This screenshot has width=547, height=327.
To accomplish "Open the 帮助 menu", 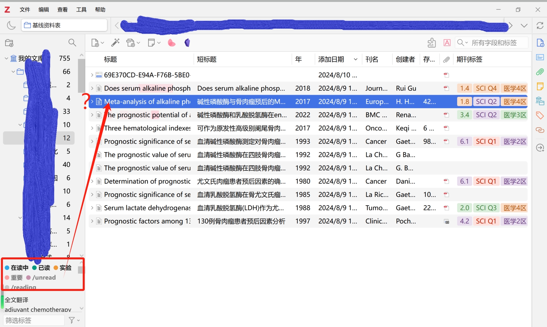I will [x=100, y=10].
